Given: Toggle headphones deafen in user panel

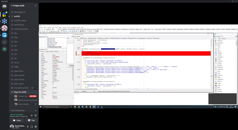Looking at the screenshot, I should click(x=31, y=127).
